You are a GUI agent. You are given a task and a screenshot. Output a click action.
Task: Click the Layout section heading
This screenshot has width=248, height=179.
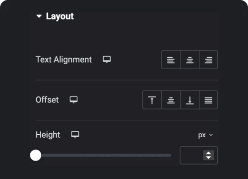click(60, 16)
